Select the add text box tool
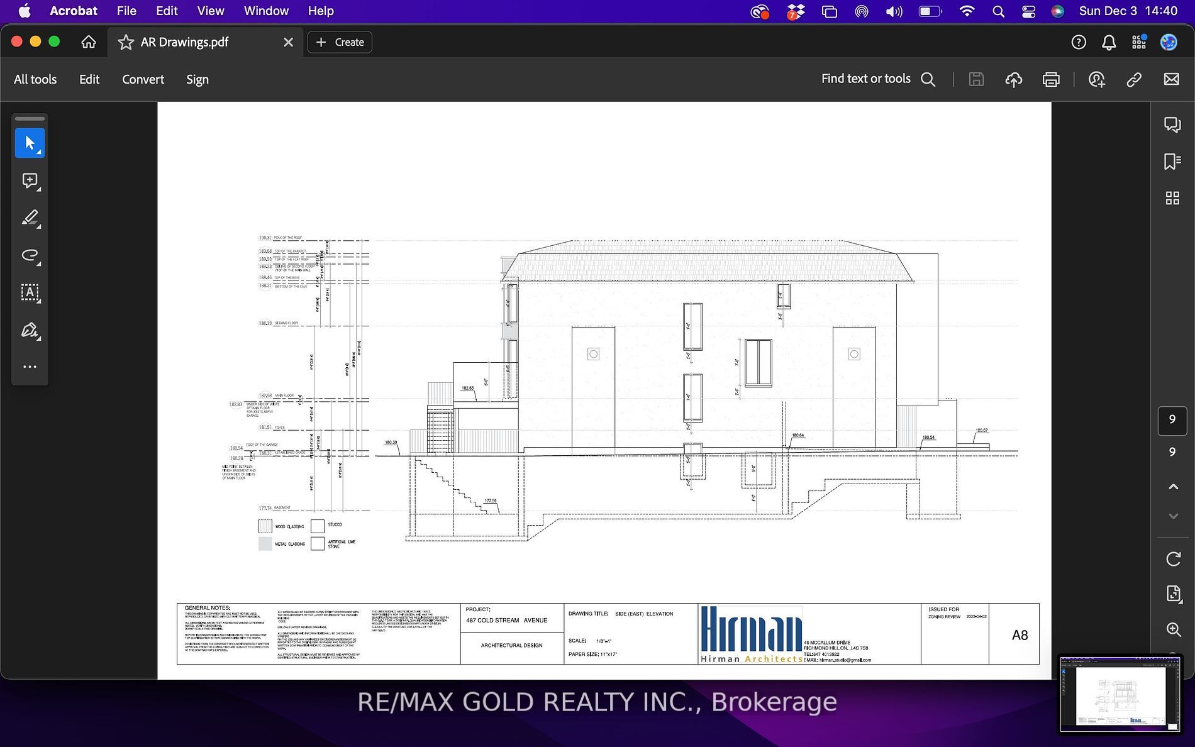Viewport: 1195px width, 747px height. [30, 292]
